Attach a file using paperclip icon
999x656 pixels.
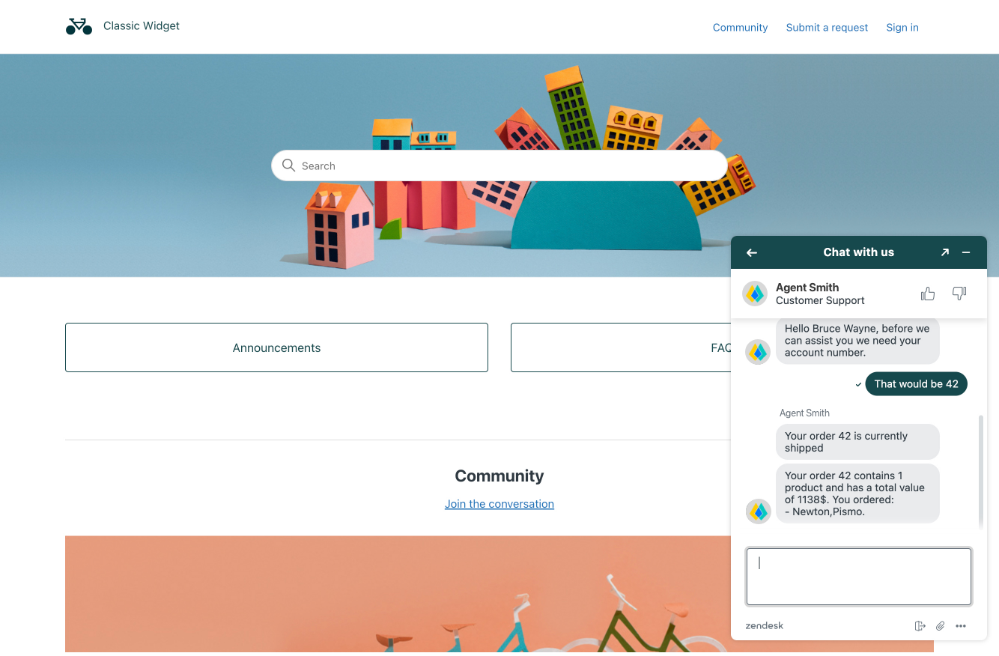tap(941, 626)
